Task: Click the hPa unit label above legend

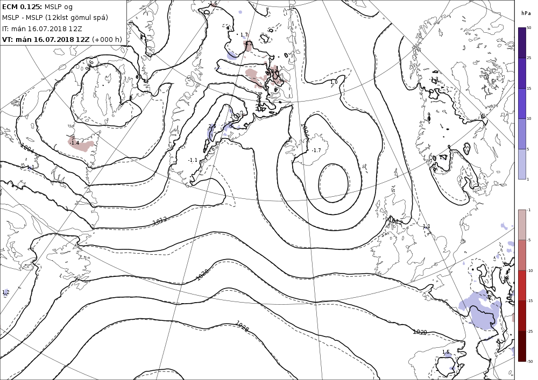Action: click(526, 13)
